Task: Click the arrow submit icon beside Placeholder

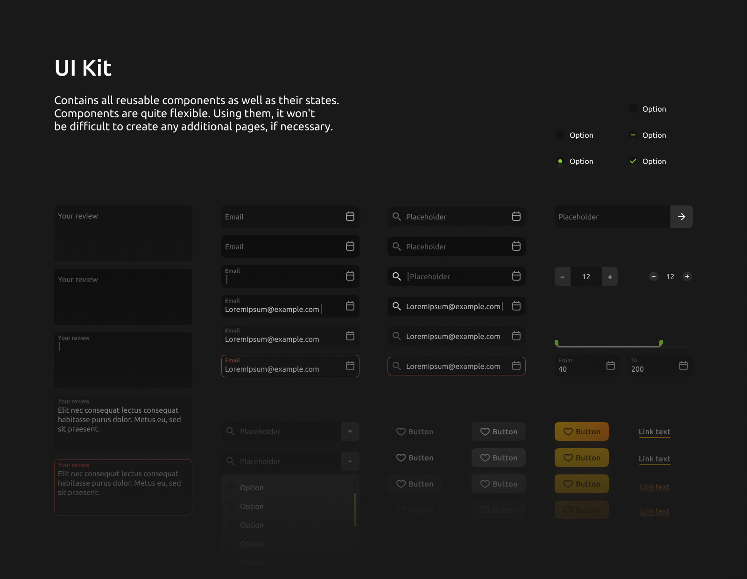Action: 682,217
